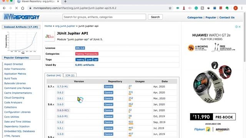The width and height of the screenshot is (246, 138).
Task: Click the ad info icon
Action: pos(236,27)
